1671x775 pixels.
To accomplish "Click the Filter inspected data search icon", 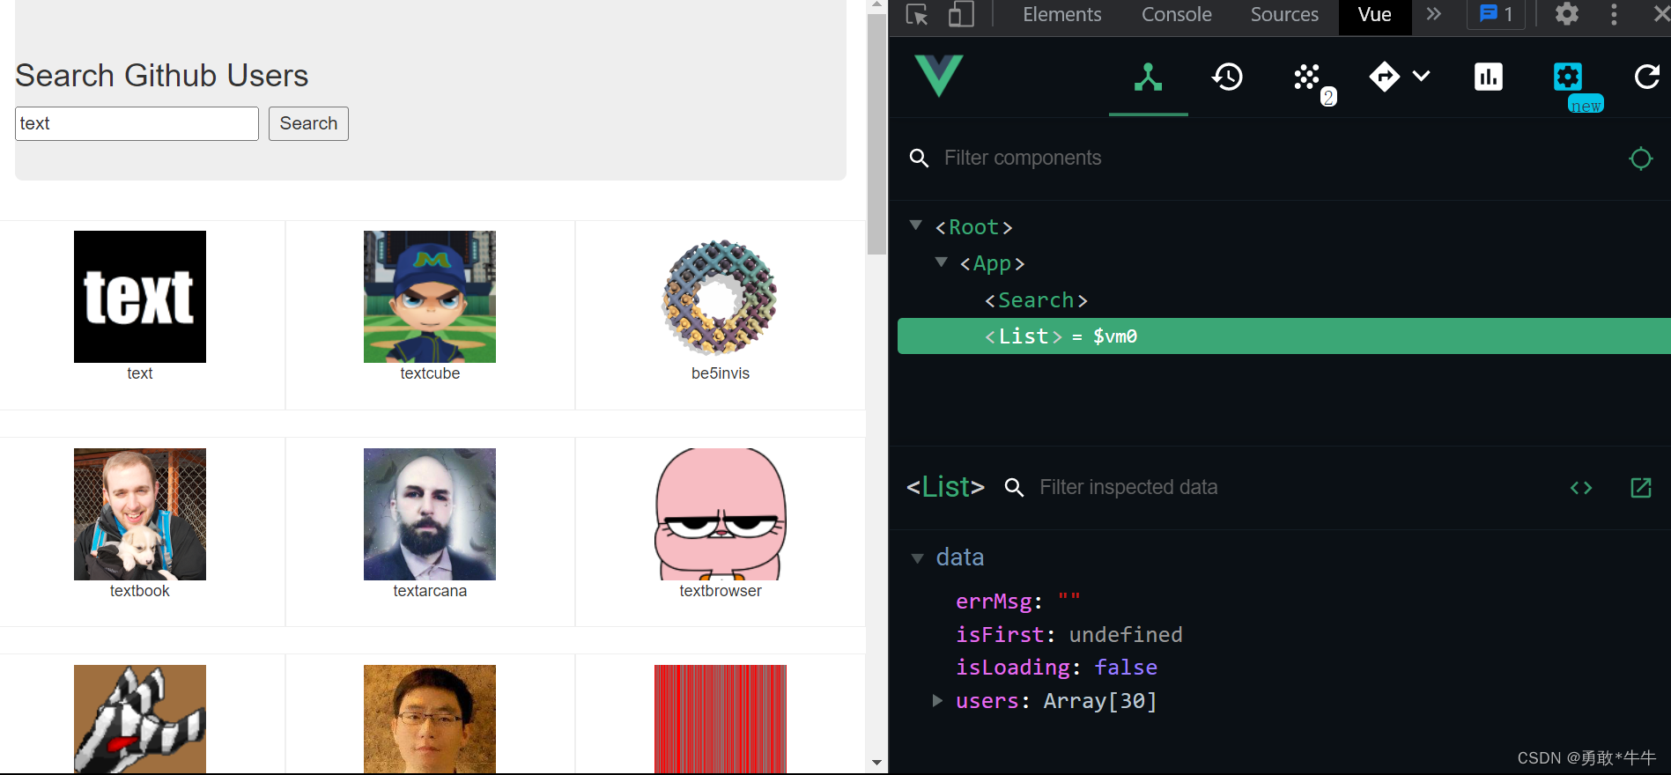I will click(1014, 487).
